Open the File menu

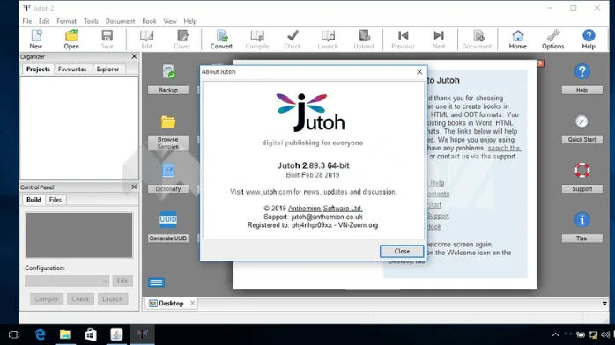27,21
